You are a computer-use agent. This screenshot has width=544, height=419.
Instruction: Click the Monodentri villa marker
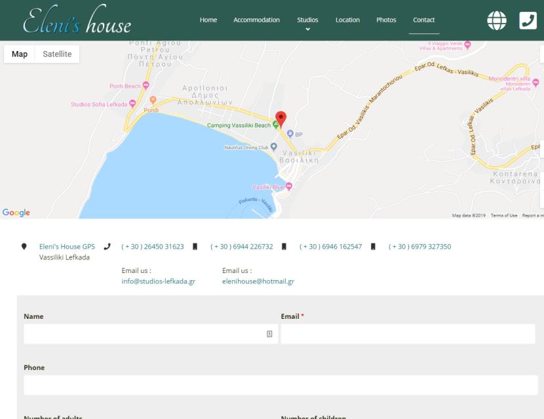[535, 82]
